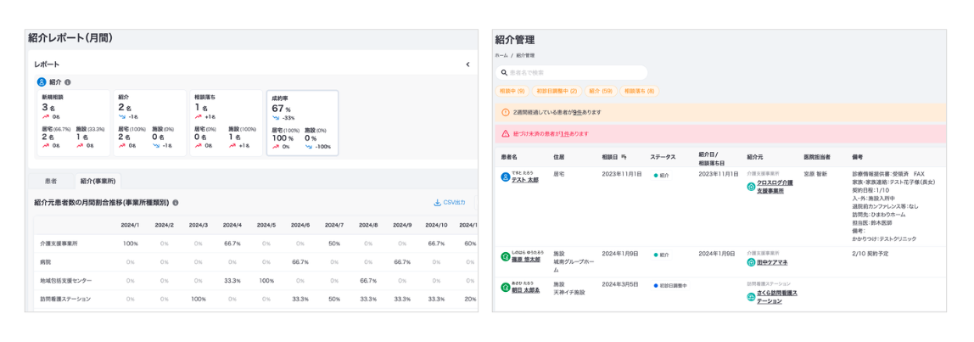Click the 医院担当者 column header
The height and width of the screenshot is (342, 974).
point(817,157)
